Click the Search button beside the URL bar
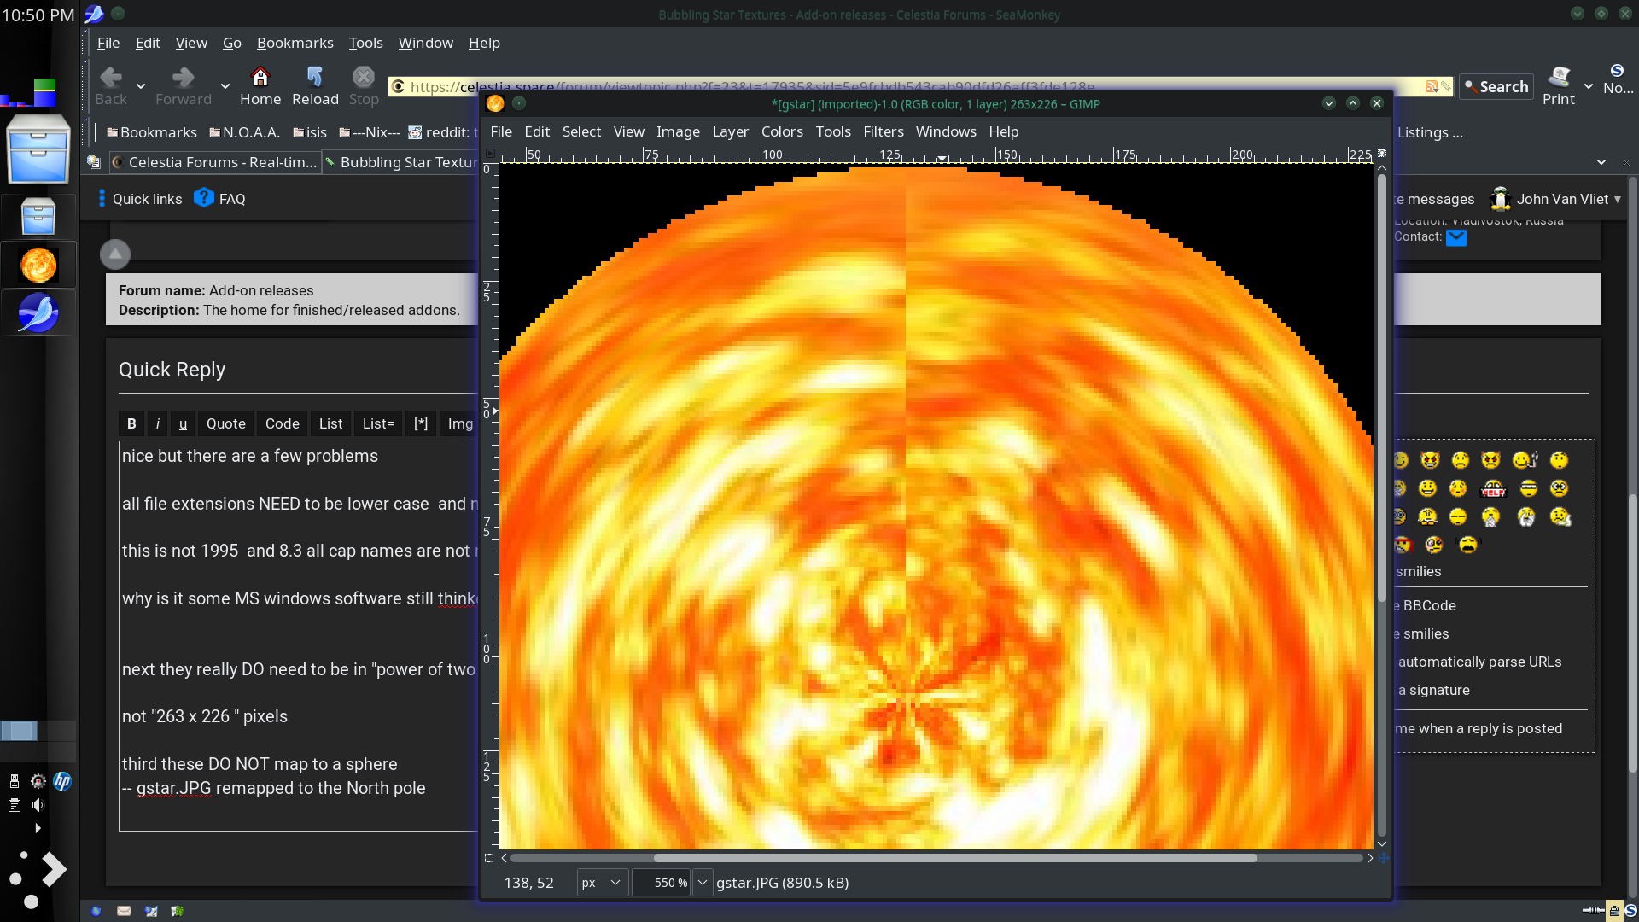 coord(1496,86)
